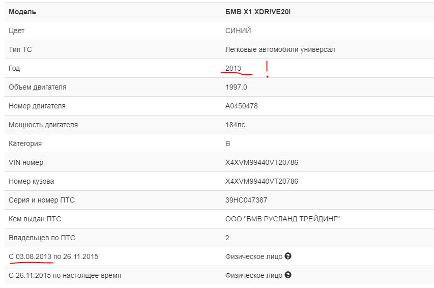Viewport: 434px width, 288px height.
Task: Click the ПТС number 39НС047387
Action: tap(246, 200)
